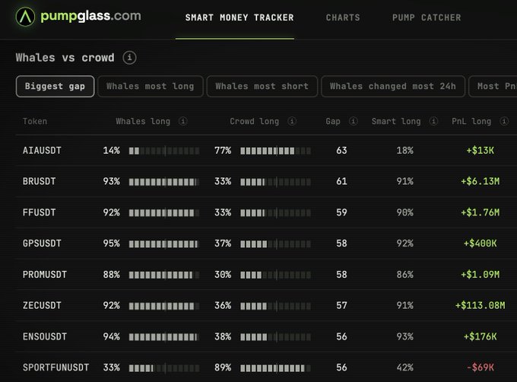Open the Smart Money Tracker tab
Viewport: 517px width, 382px height.
point(239,18)
